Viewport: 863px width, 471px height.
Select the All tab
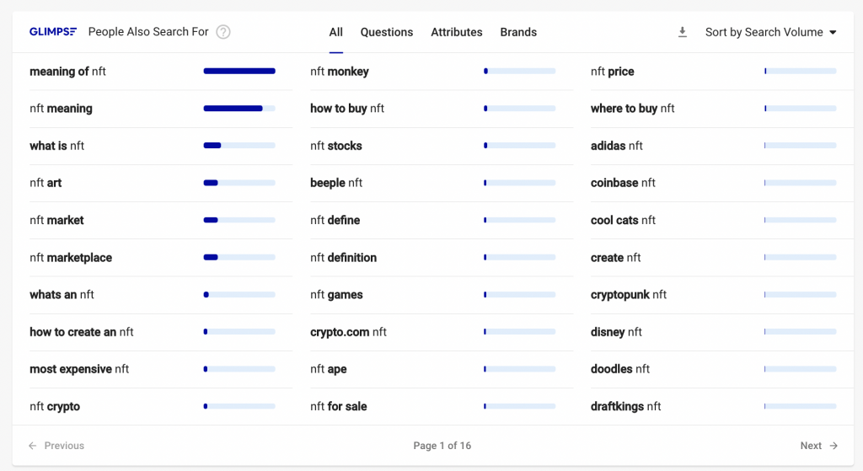tap(335, 33)
